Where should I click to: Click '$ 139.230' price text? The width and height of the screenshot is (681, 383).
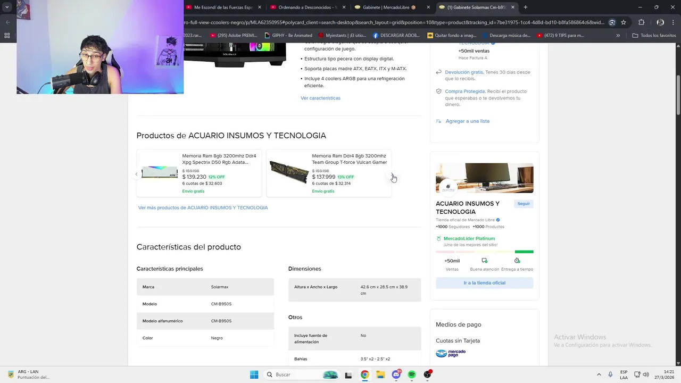coord(194,177)
